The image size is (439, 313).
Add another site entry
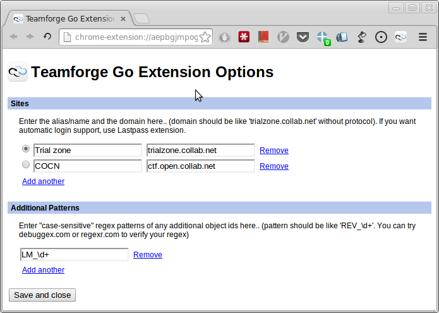click(x=43, y=181)
